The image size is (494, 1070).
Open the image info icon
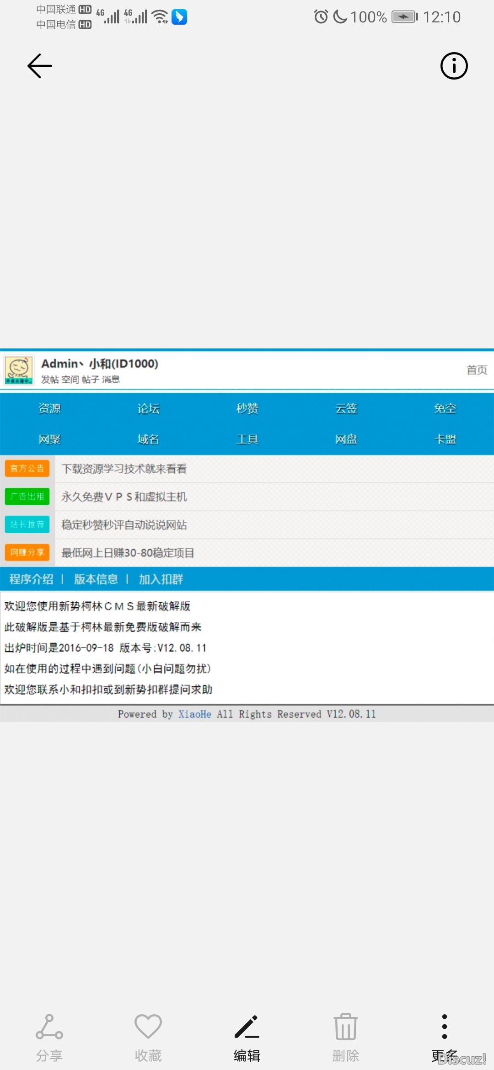click(x=454, y=66)
